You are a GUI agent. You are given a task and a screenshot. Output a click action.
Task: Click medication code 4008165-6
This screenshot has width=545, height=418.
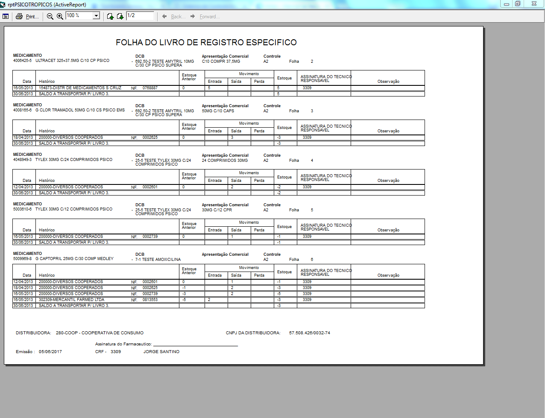coord(22,110)
